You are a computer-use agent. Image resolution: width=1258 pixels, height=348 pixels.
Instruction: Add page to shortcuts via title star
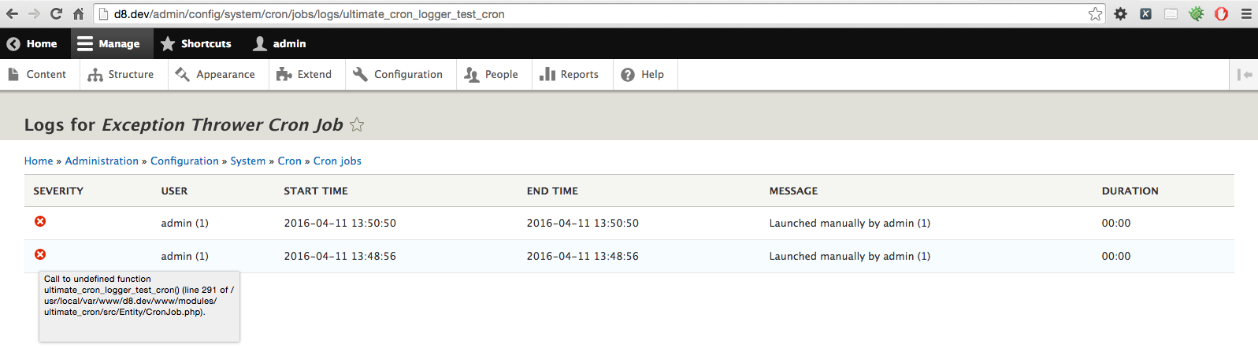[357, 125]
